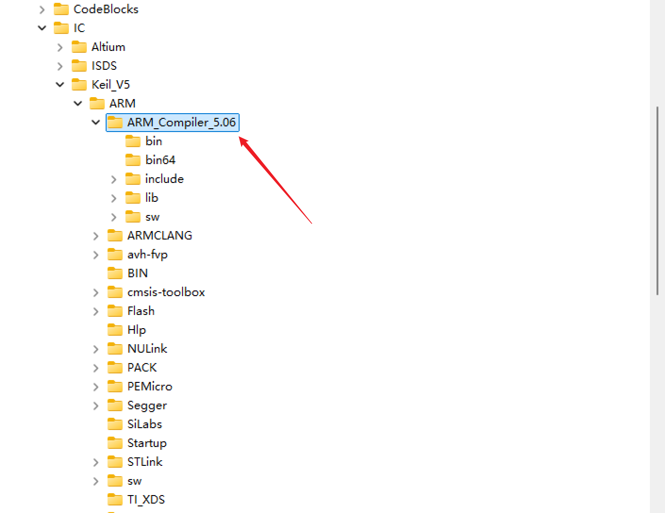The width and height of the screenshot is (665, 513).
Task: Click the Keil_V5 folder icon
Action: click(x=79, y=84)
